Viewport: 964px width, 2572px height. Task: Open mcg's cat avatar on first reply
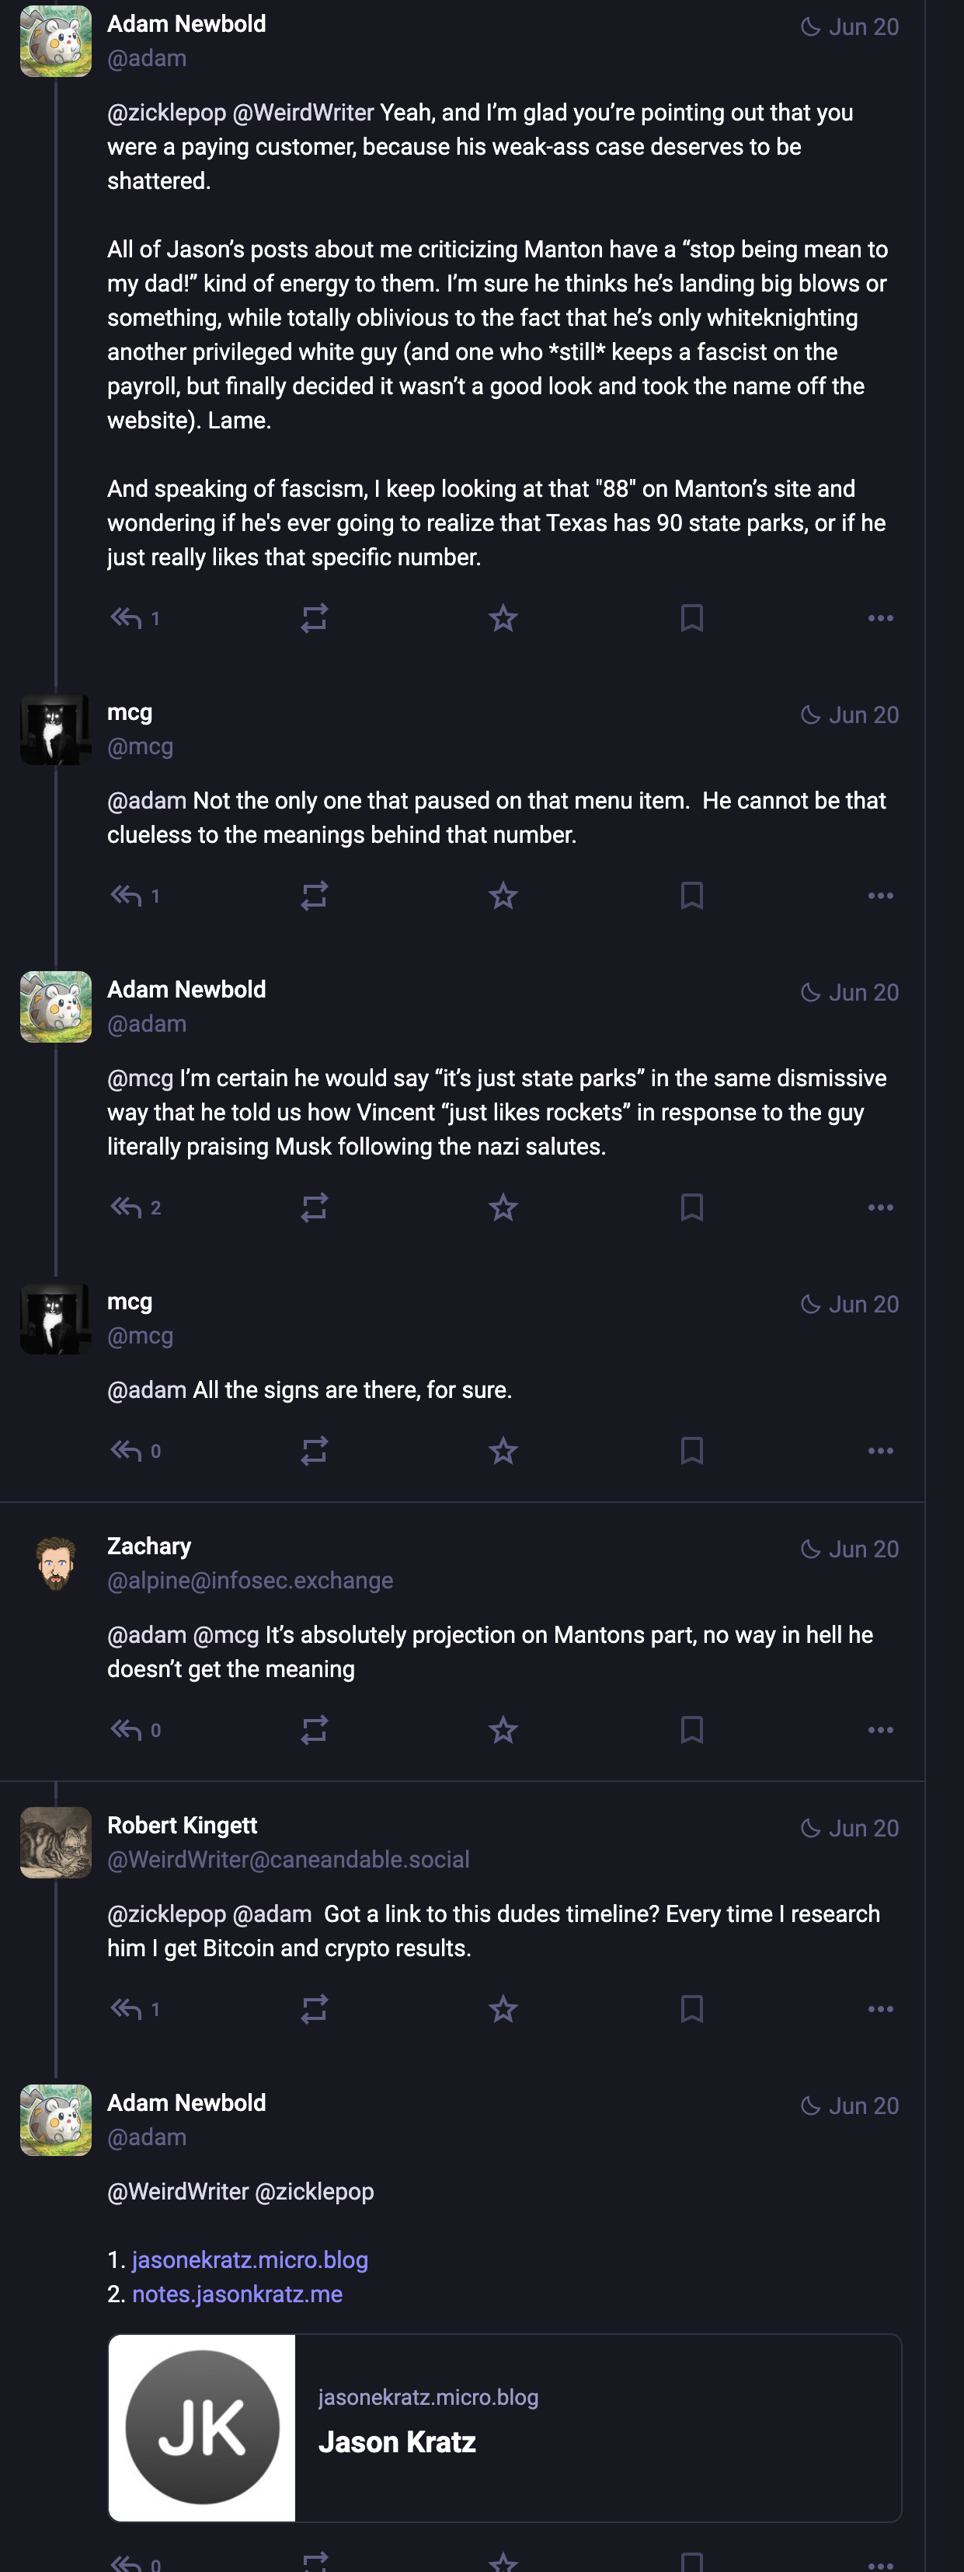tap(56, 730)
